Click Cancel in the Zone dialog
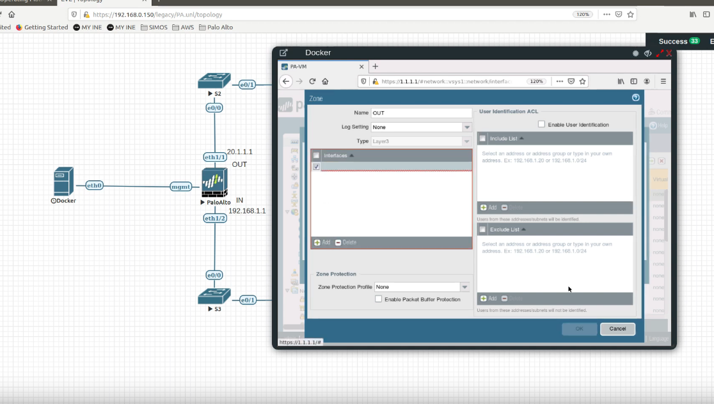Image resolution: width=714 pixels, height=404 pixels. click(x=617, y=329)
